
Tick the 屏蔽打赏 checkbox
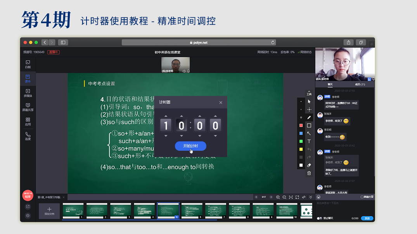[x=362, y=197]
